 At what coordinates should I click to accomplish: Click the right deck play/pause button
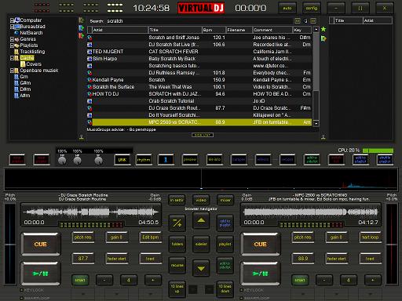tap(261, 274)
